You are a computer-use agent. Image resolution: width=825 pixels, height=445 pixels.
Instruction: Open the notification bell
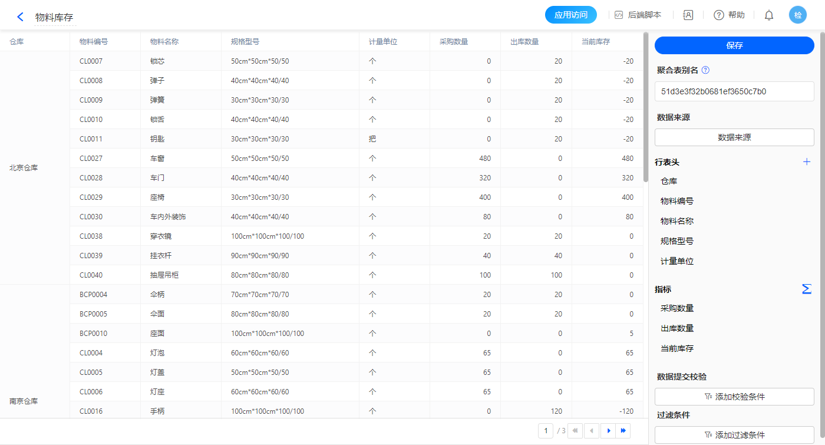769,15
